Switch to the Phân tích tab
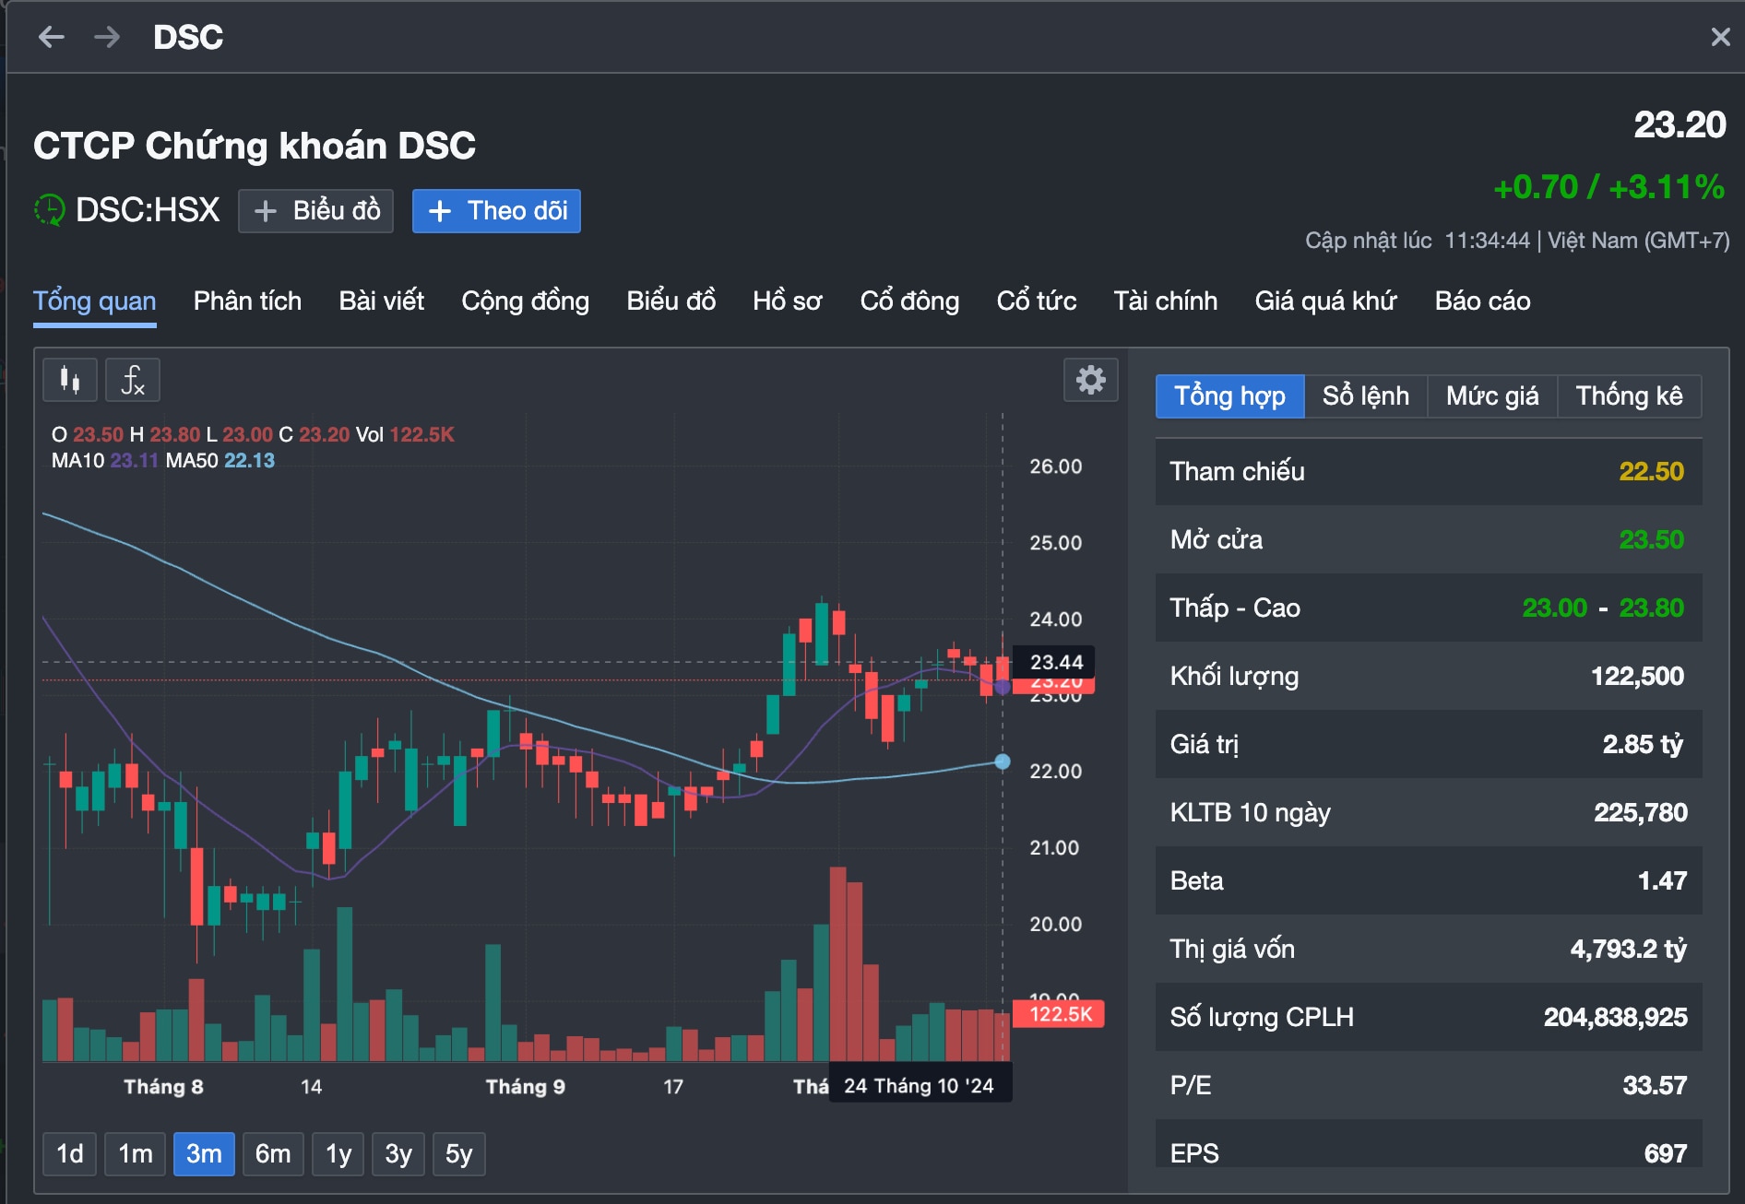 pos(247,301)
